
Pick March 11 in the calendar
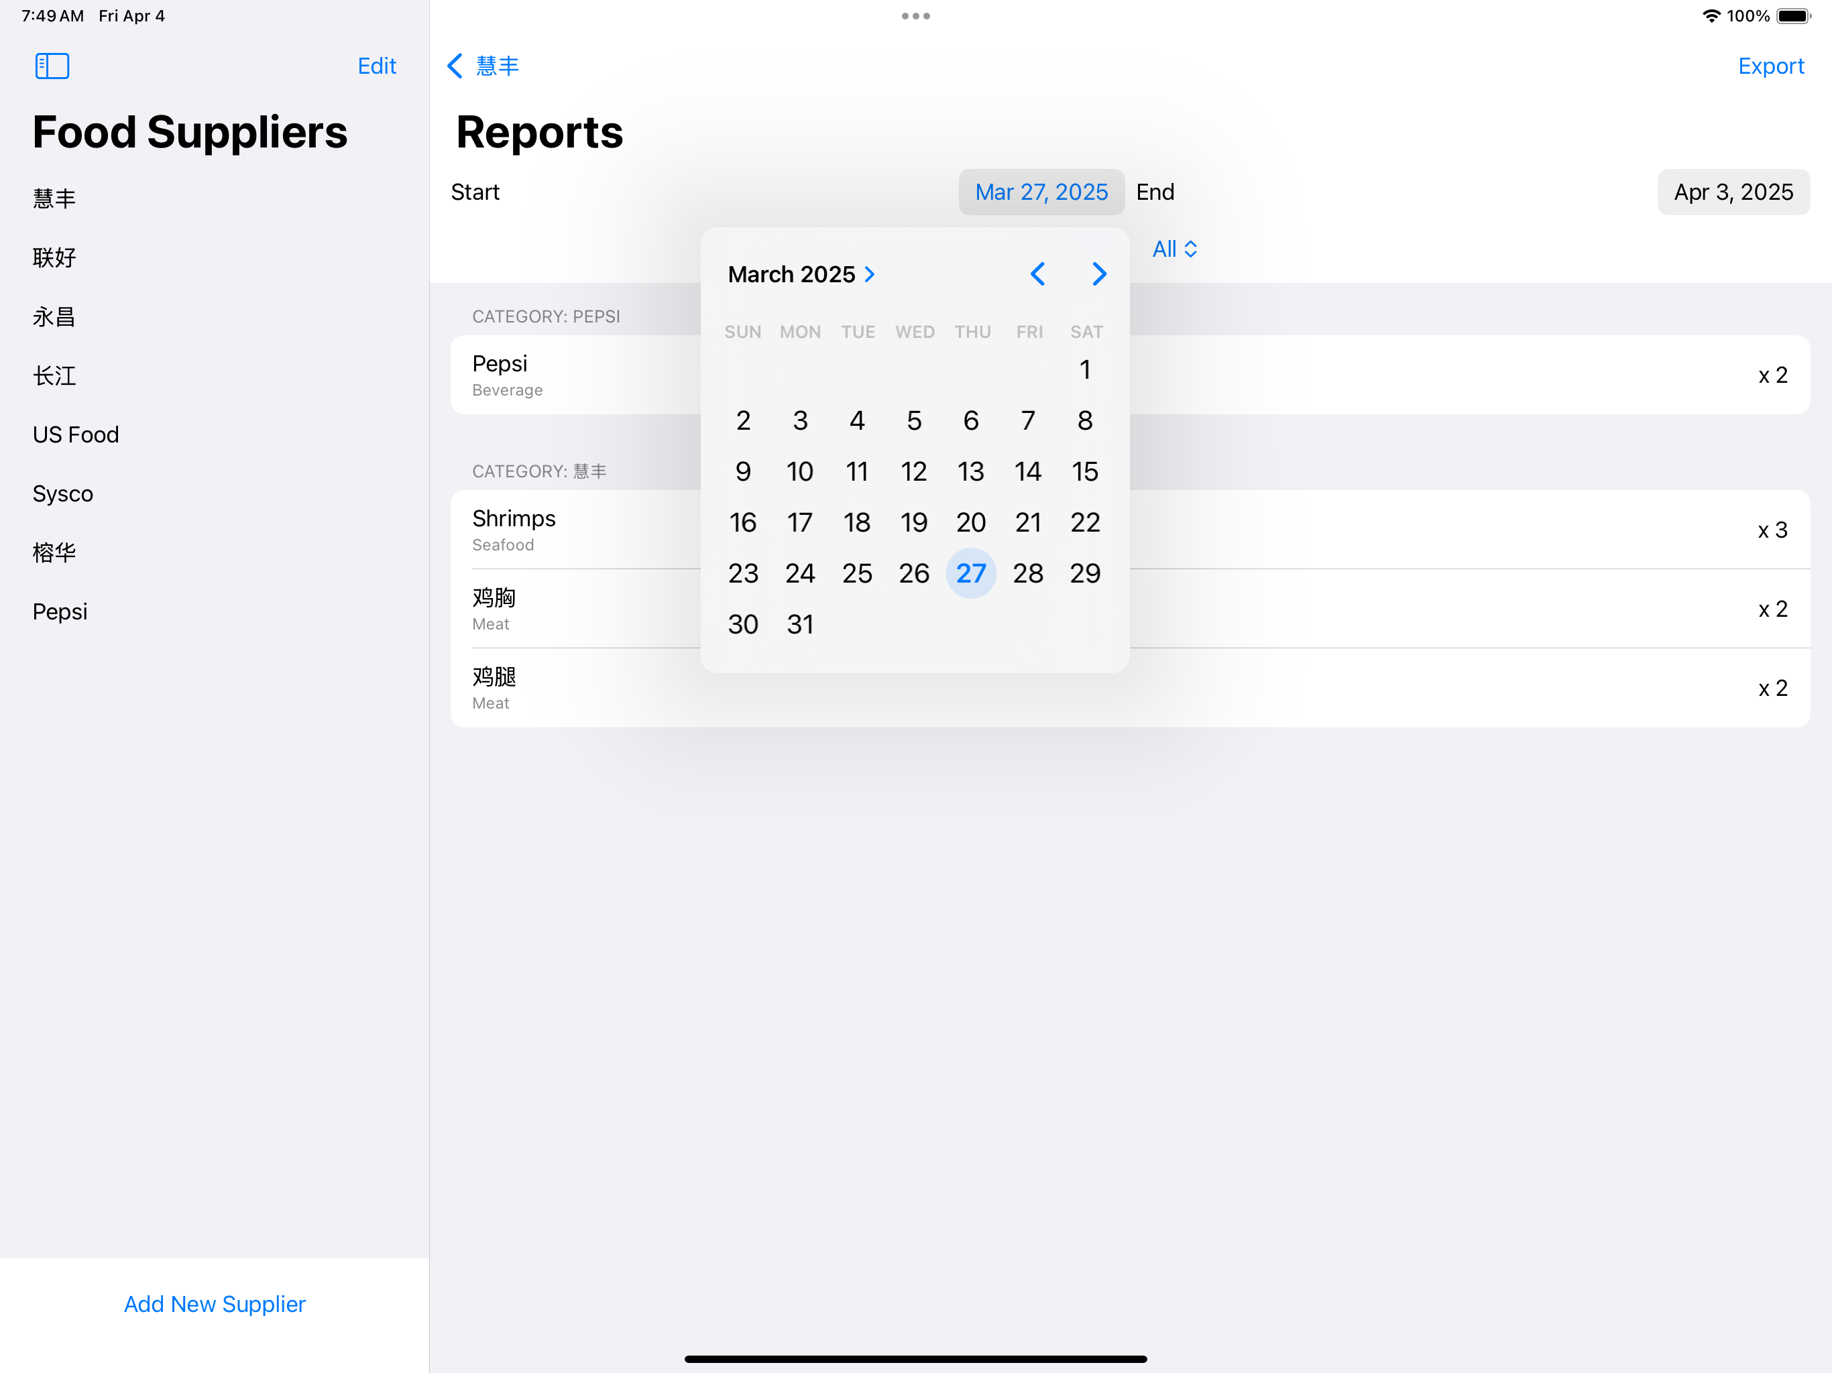tap(857, 471)
